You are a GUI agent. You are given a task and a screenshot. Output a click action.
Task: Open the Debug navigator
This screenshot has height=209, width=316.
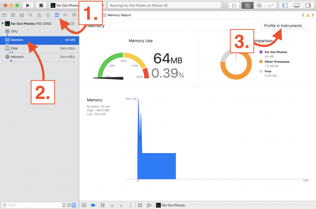click(56, 15)
